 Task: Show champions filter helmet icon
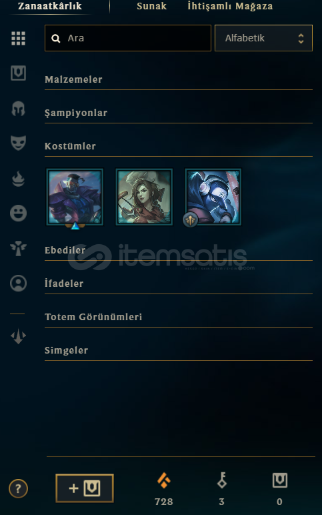pyautogui.click(x=19, y=109)
